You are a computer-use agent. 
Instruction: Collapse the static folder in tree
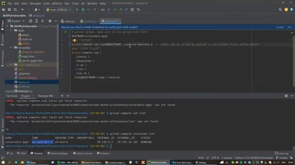click(11, 31)
